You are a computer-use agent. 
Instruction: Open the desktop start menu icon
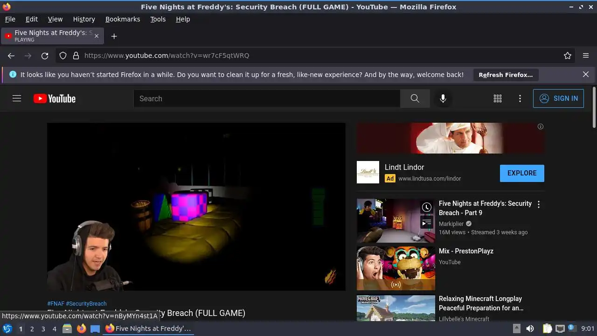[7, 329]
